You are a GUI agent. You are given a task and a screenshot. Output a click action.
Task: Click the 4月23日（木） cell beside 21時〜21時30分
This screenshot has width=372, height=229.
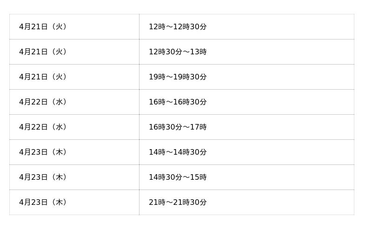click(x=43, y=203)
